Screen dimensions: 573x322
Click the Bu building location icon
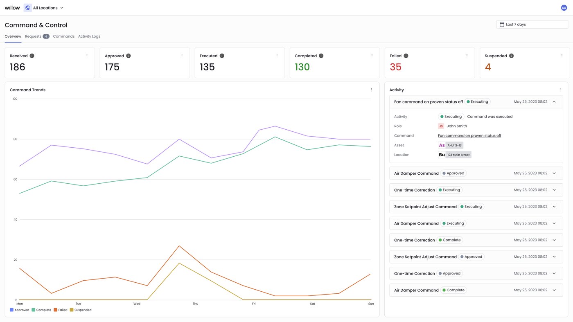(442, 155)
